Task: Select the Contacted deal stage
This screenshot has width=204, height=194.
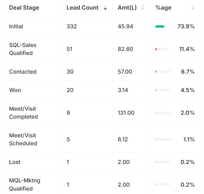Action: tap(23, 72)
